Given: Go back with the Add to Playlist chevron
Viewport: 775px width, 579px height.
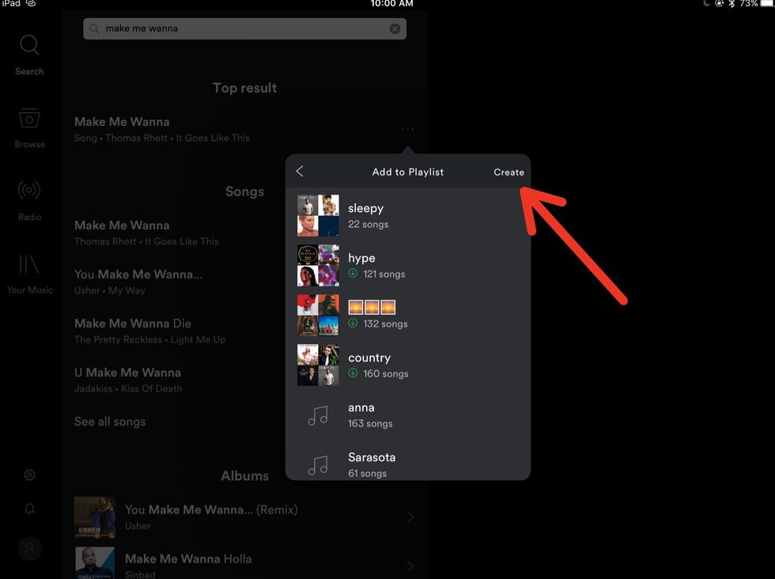Looking at the screenshot, I should [x=301, y=171].
